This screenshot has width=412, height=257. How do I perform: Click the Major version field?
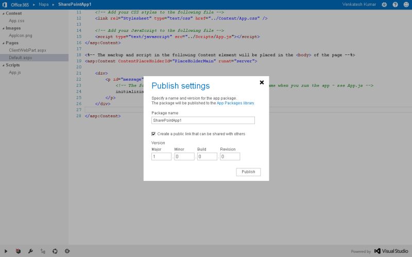pyautogui.click(x=161, y=157)
